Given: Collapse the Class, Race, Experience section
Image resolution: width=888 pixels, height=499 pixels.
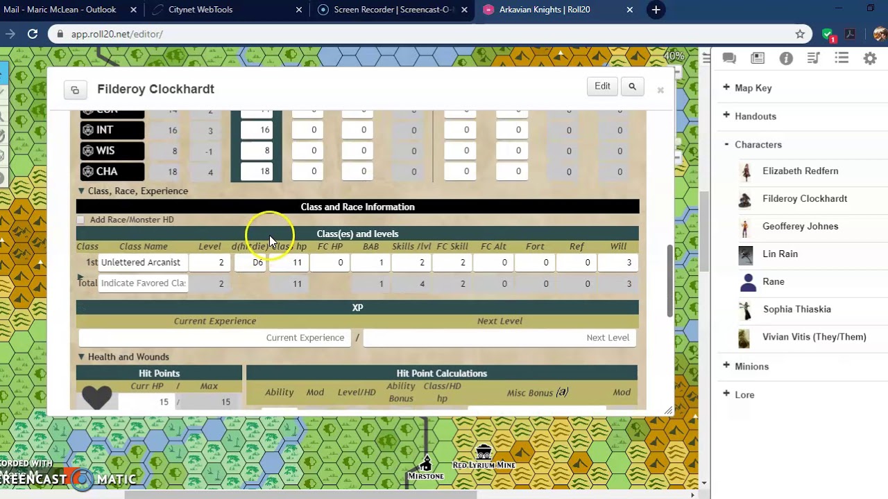Looking at the screenshot, I should [81, 191].
